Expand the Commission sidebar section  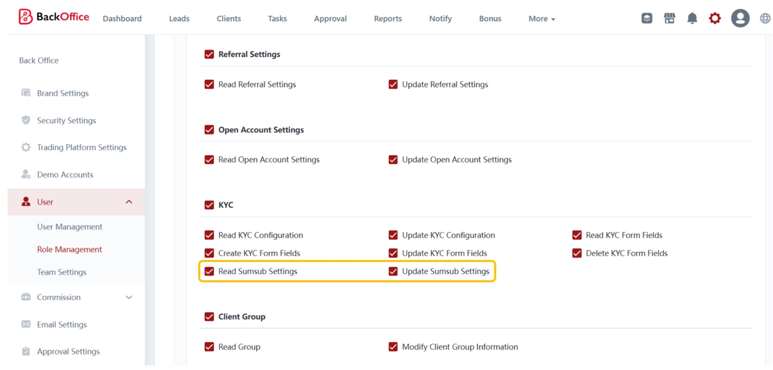(x=129, y=297)
